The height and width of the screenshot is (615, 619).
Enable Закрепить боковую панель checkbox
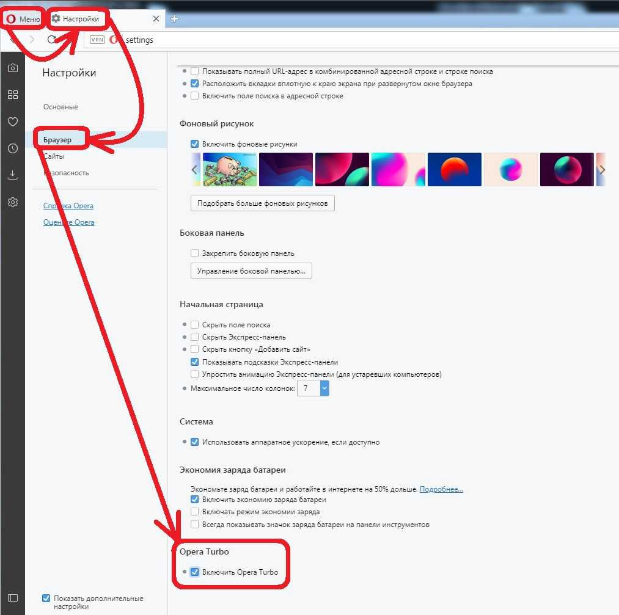[x=195, y=253]
